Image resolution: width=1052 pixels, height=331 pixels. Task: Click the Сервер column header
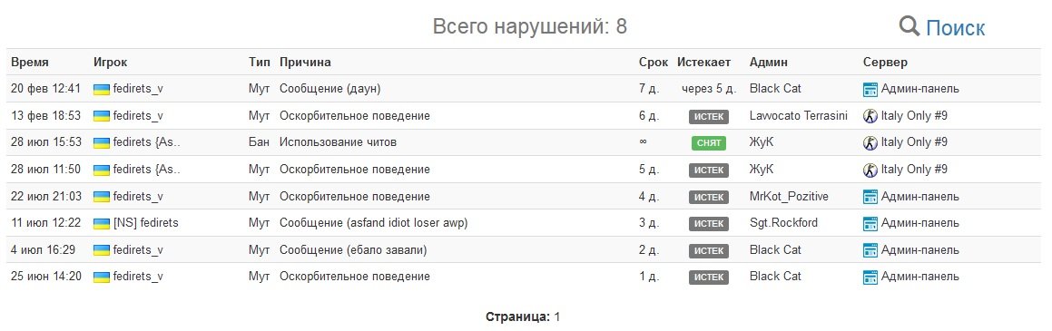click(x=885, y=63)
